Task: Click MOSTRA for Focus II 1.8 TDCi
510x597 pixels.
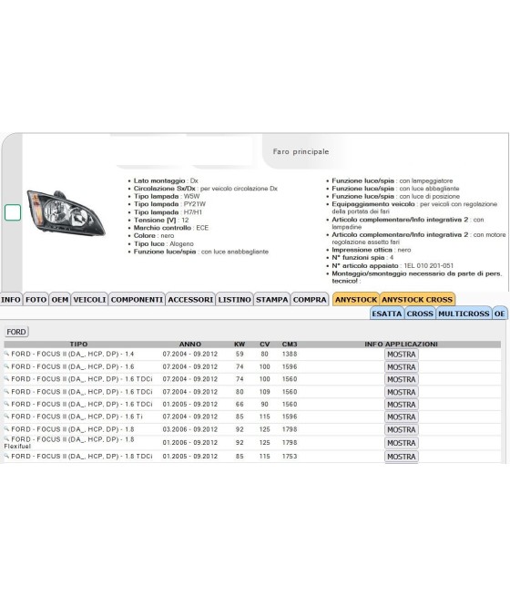Action: click(x=402, y=457)
